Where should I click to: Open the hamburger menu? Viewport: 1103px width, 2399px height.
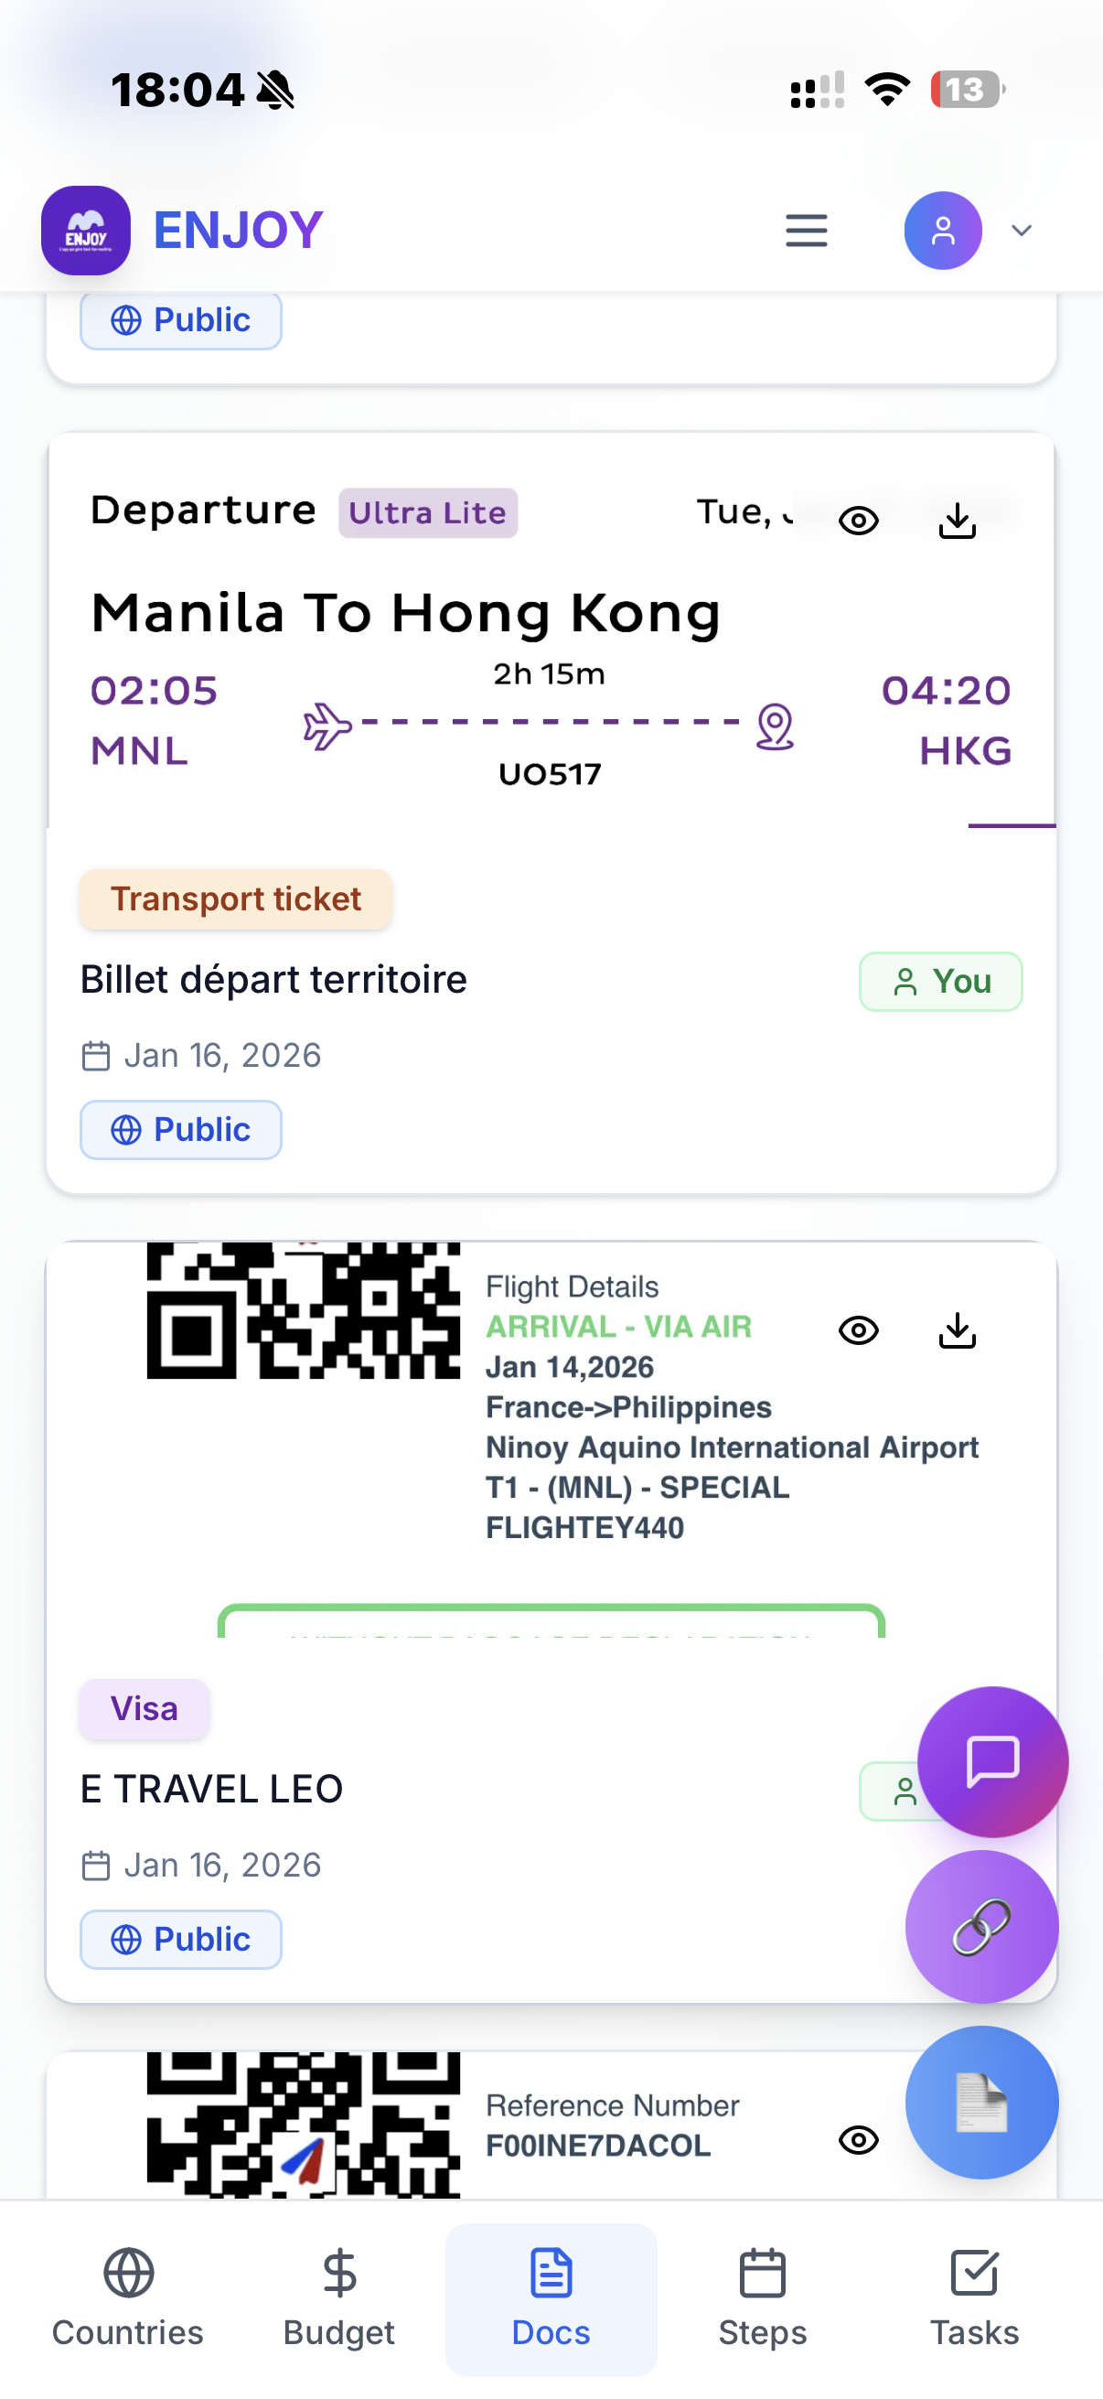(806, 230)
